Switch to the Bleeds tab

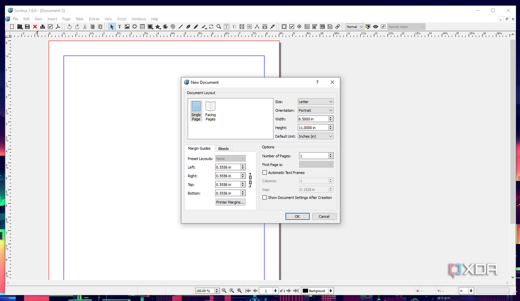(224, 149)
